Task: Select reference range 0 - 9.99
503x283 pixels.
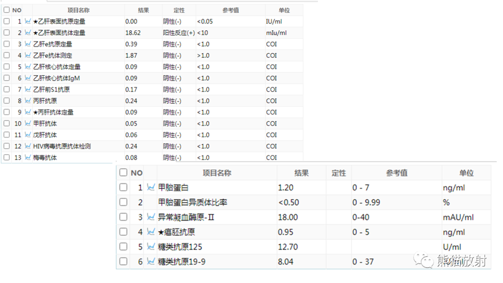Action: pos(366,202)
